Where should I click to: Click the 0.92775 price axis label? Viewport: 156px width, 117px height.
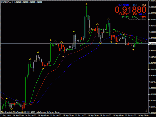pos(153,13)
